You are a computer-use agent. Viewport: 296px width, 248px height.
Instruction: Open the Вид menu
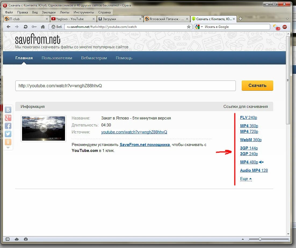click(35, 12)
